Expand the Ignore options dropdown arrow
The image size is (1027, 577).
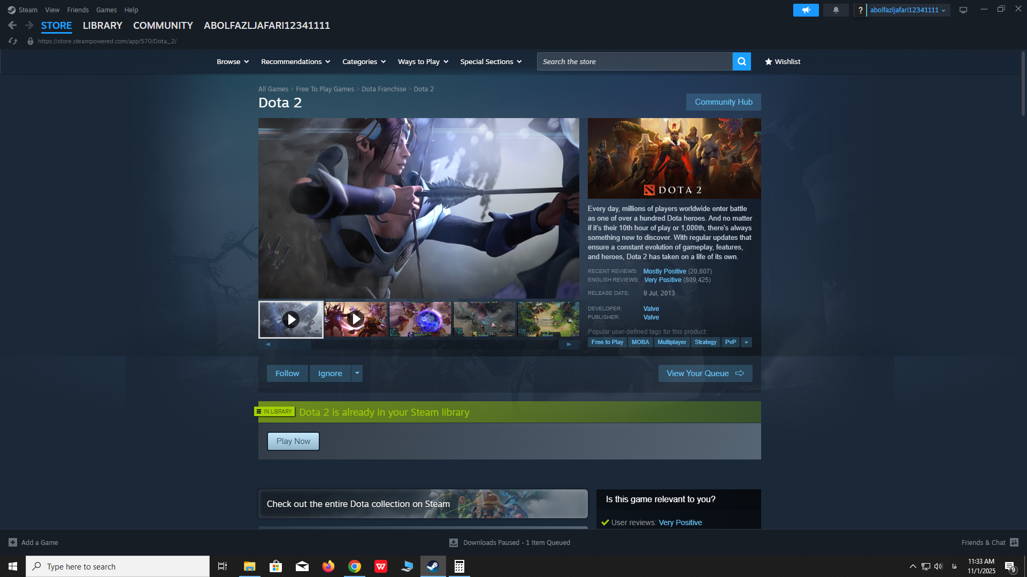[x=357, y=373]
